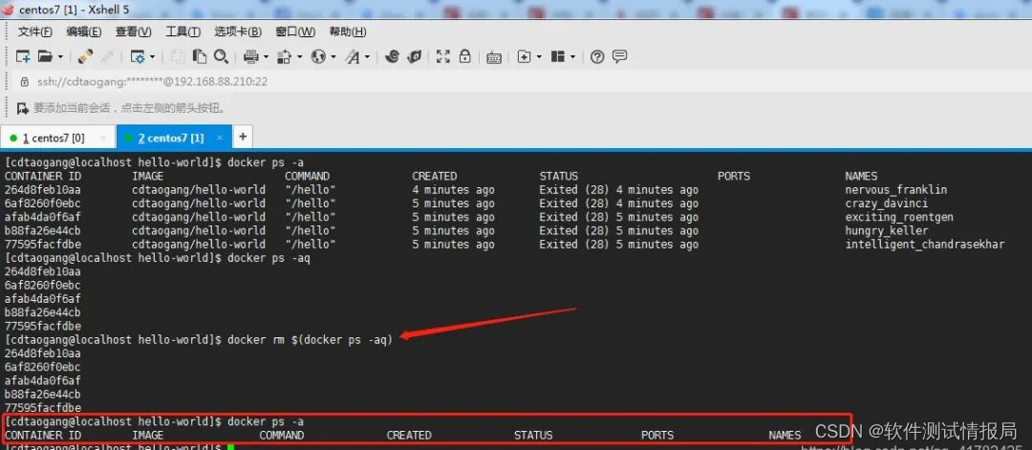This screenshot has width=1032, height=450.
Task: Close the 2 centos7 [1] tab
Action: click(x=220, y=139)
